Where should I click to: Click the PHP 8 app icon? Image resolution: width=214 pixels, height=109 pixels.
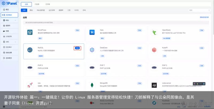pyautogui.click(x=30, y=67)
